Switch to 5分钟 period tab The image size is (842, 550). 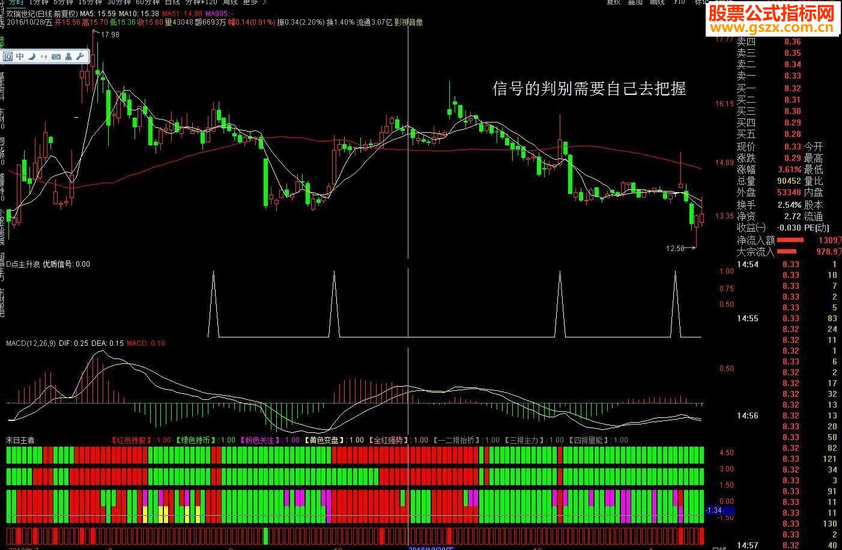(62, 2)
